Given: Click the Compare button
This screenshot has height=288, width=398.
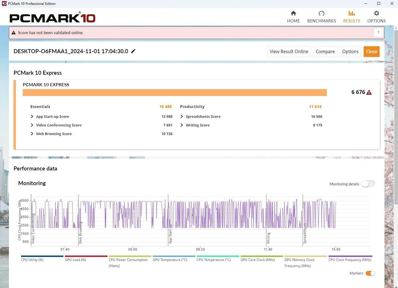Looking at the screenshot, I should [325, 51].
